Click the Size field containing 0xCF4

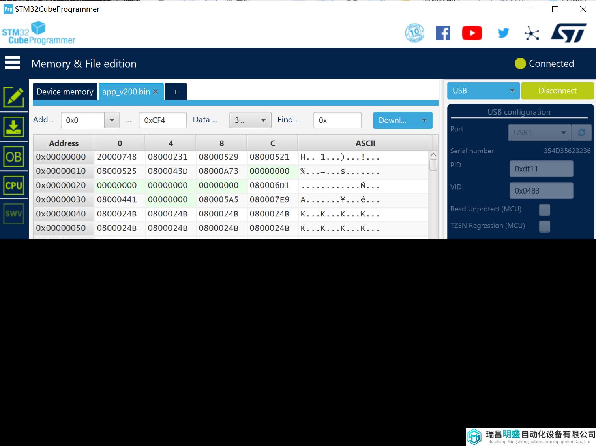[x=163, y=120]
